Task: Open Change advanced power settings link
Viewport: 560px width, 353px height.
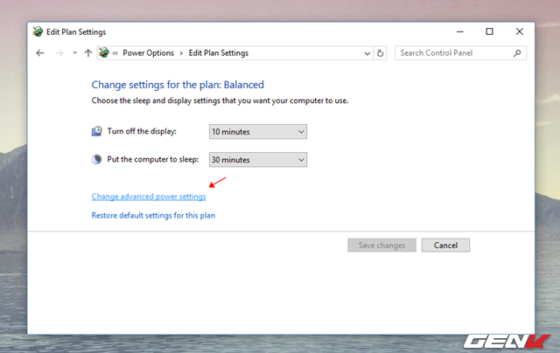Action: pos(149,197)
